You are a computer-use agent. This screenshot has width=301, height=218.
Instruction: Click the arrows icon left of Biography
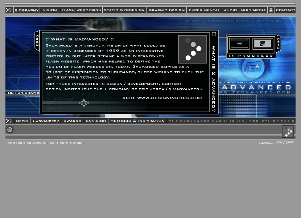[x=9, y=10]
